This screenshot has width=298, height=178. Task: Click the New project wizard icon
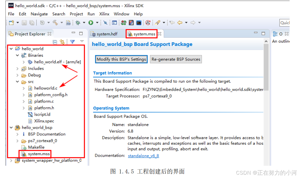[x=11, y=23]
